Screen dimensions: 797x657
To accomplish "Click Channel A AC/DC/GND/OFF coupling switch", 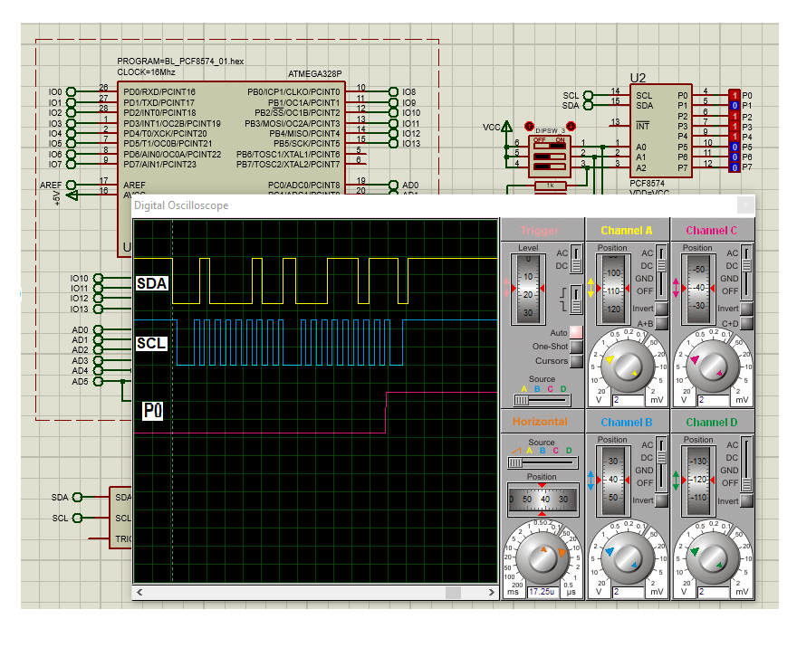I will coord(661,272).
